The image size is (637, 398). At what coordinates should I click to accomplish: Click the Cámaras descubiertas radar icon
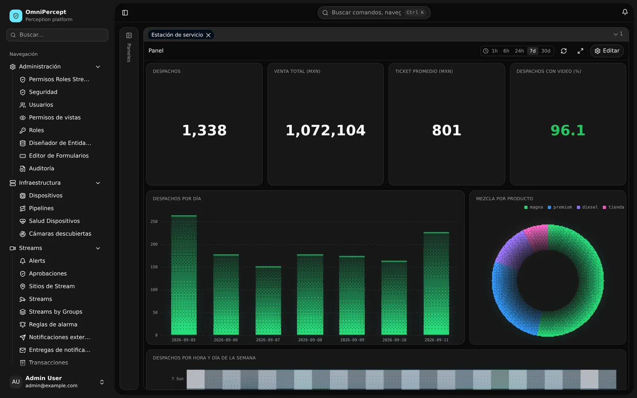point(23,234)
